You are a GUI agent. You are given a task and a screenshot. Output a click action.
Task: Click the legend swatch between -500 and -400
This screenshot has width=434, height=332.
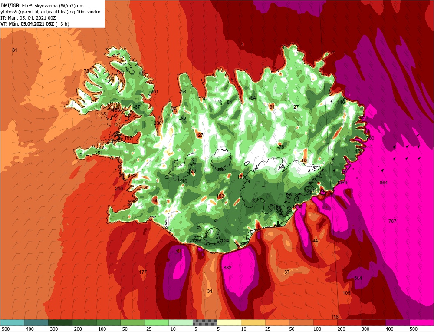12,322
